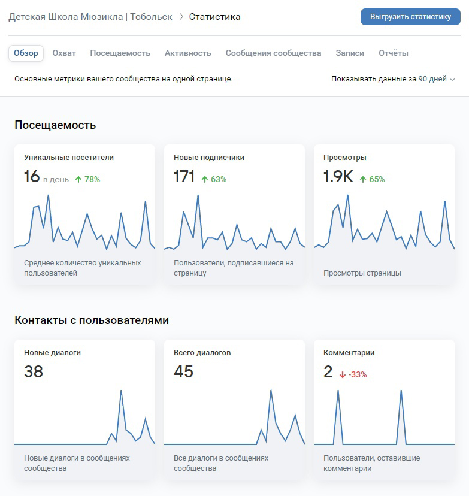Click the up arrow next to 65%
Image resolution: width=469 pixels, height=496 pixels.
point(363,179)
